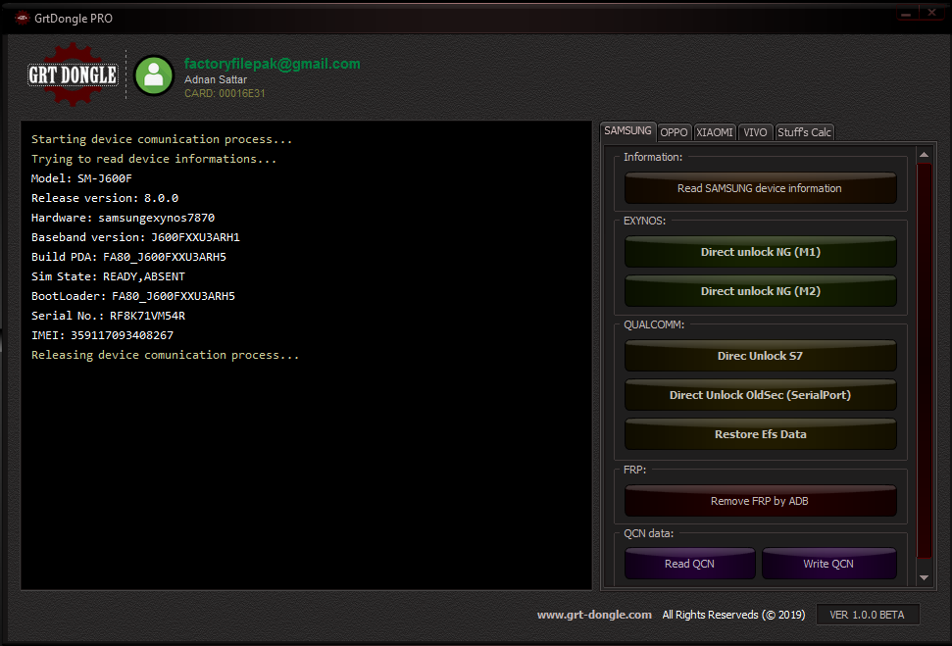This screenshot has height=646, width=952.
Task: Click Read SAMSUNG device information button
Action: [x=760, y=188]
